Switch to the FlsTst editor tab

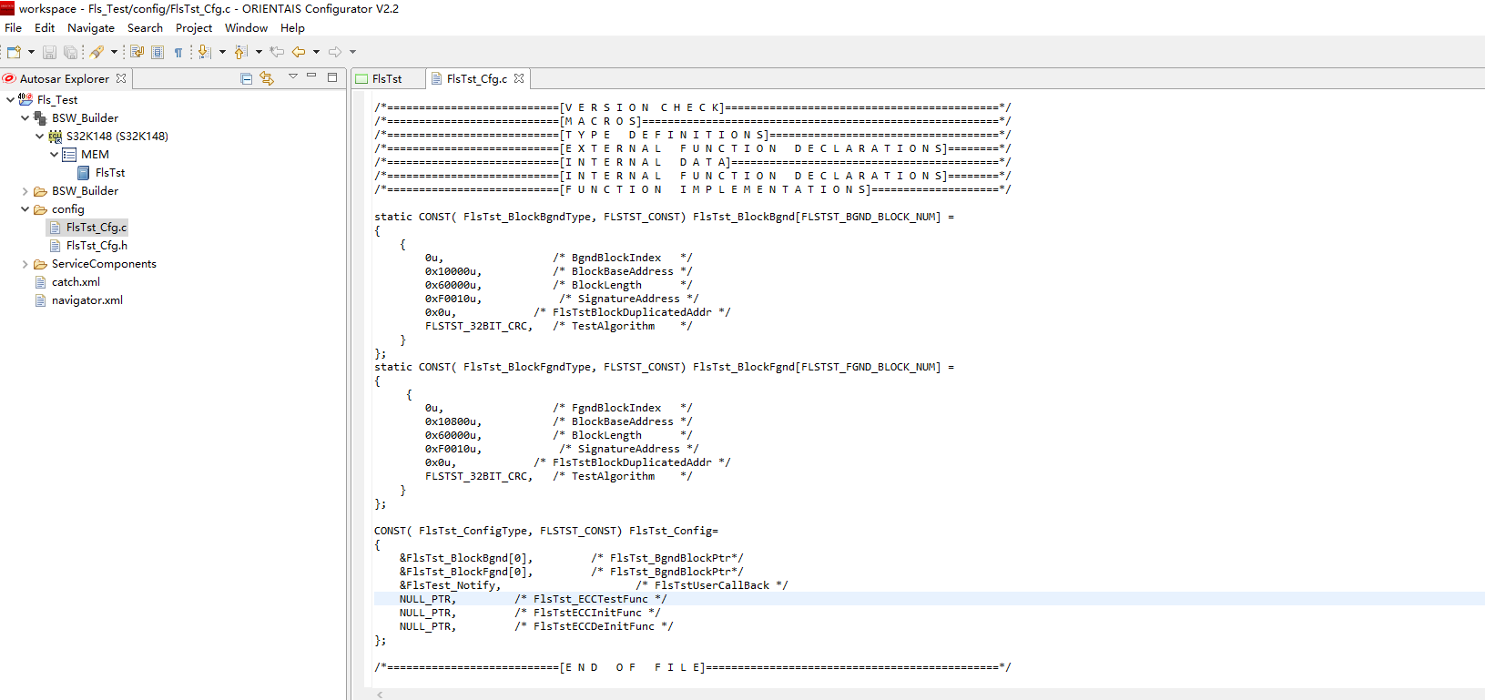click(x=386, y=79)
